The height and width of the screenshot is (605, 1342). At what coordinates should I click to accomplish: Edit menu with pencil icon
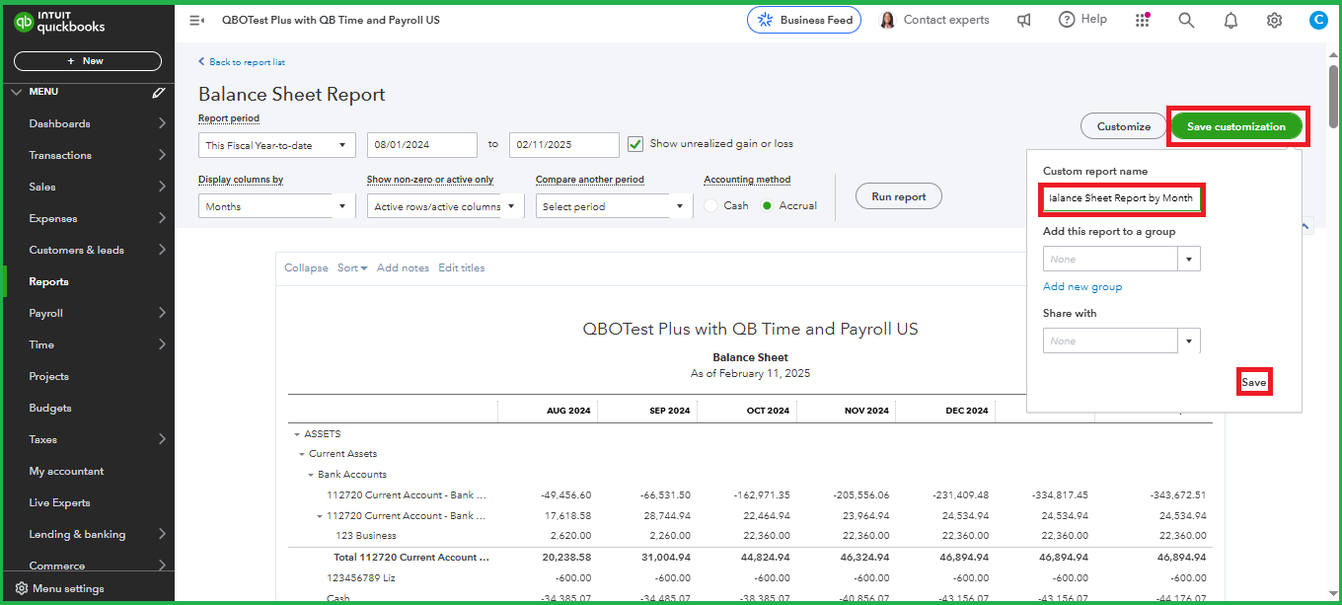tap(158, 92)
